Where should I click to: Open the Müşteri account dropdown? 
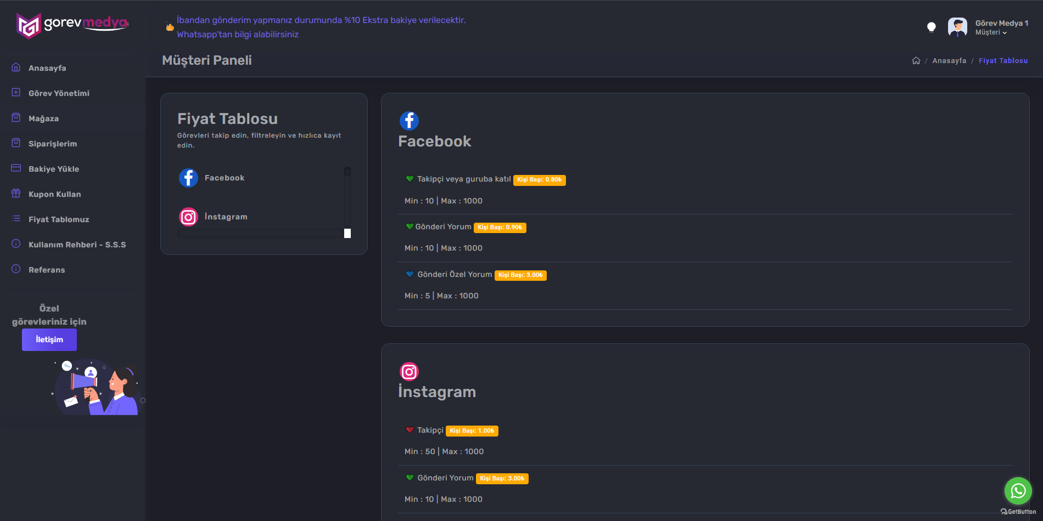(x=991, y=32)
